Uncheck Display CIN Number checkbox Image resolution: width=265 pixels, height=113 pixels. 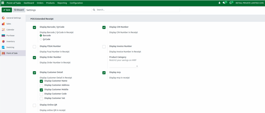coord(104,27)
